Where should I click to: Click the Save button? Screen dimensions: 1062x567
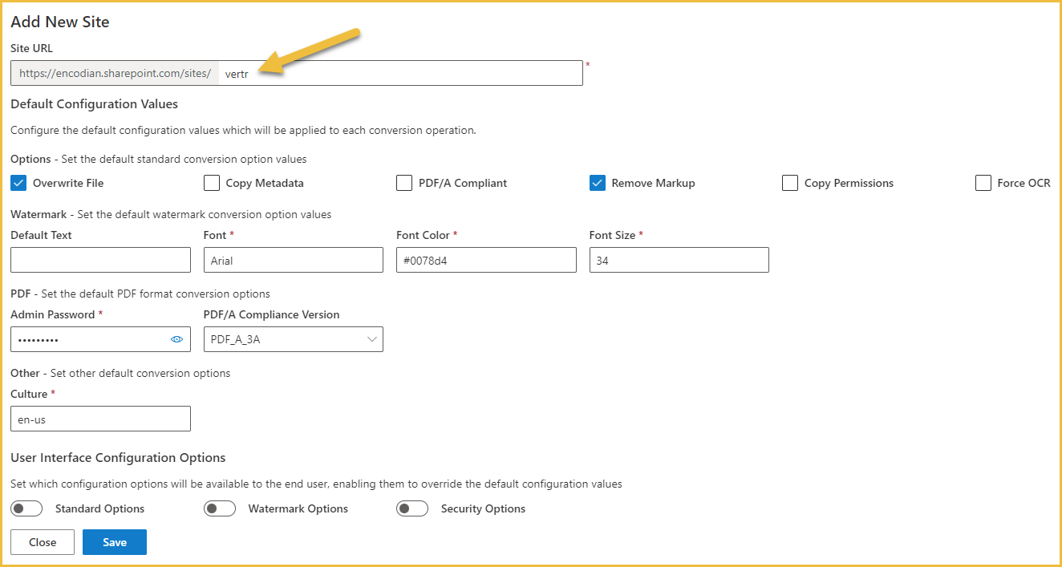point(115,542)
